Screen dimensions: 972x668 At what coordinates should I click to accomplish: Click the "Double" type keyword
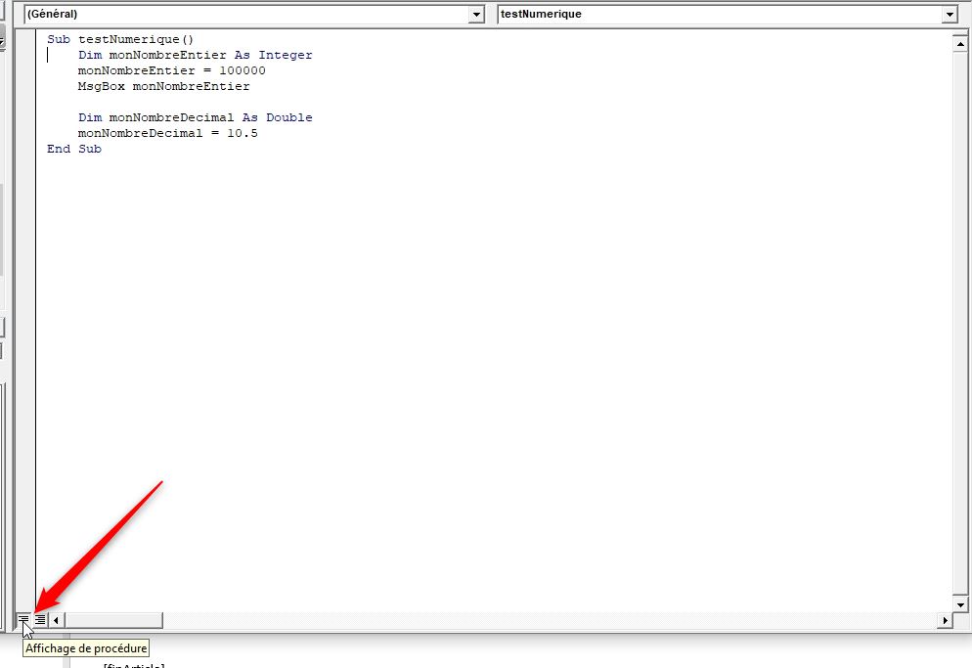288,117
